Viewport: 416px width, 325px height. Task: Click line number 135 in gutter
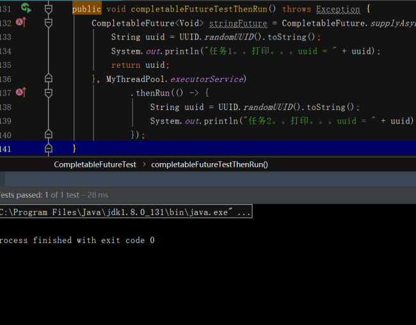coord(6,65)
